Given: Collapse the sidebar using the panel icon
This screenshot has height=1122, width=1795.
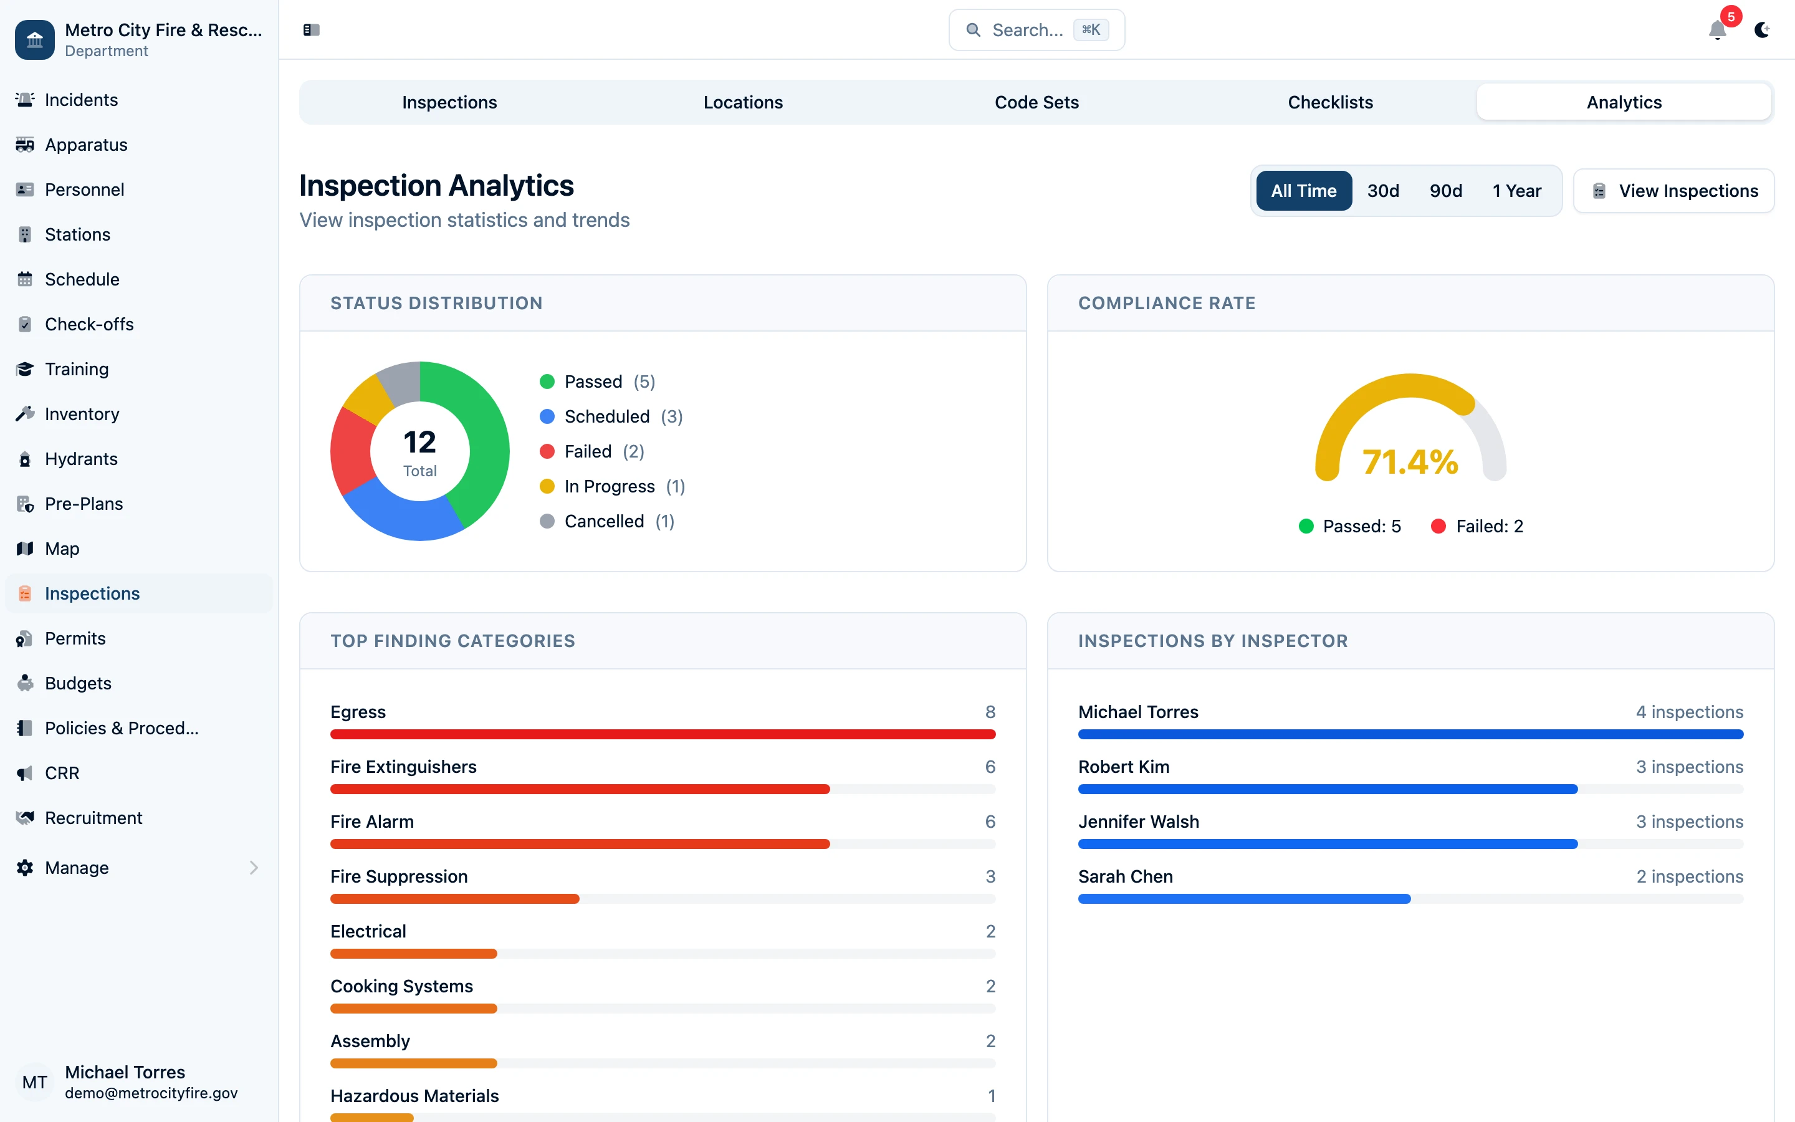Looking at the screenshot, I should [311, 30].
